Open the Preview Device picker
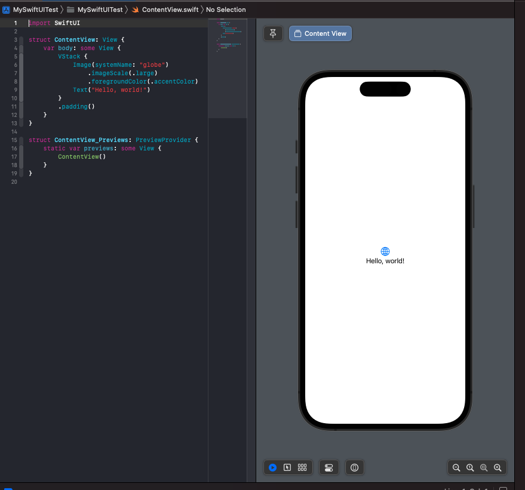Viewport: 525px width, 490px height. coord(354,467)
